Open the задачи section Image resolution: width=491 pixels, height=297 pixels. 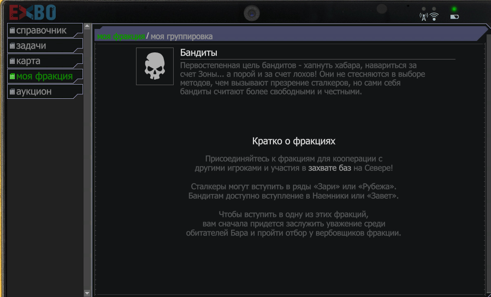click(x=31, y=46)
